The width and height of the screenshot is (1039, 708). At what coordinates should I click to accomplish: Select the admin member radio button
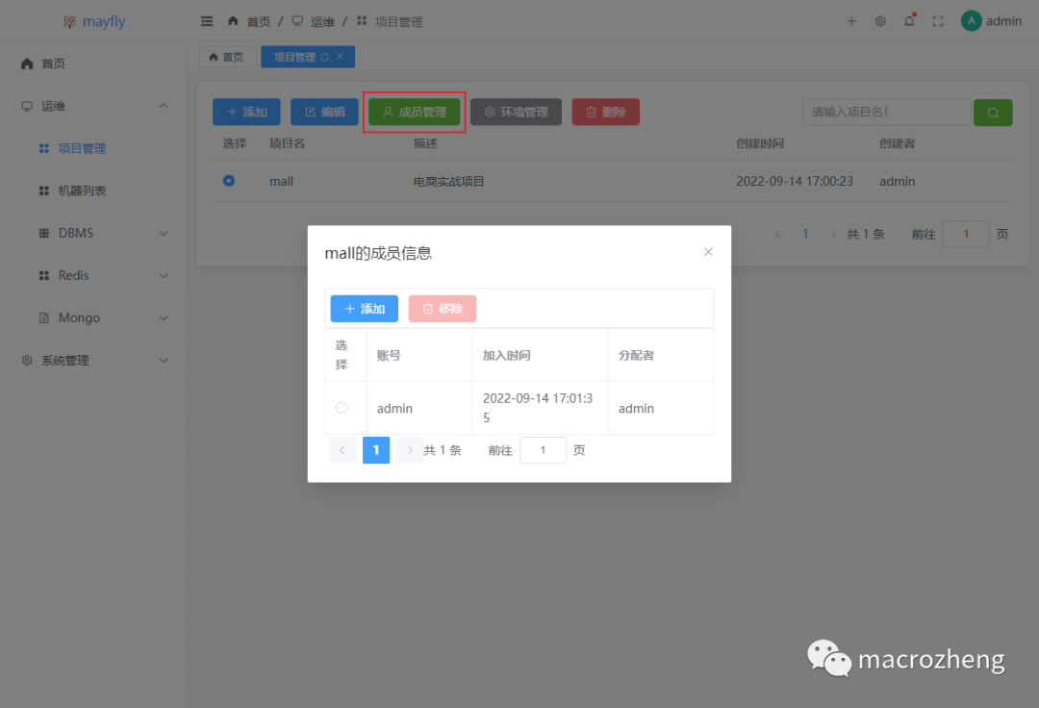pyautogui.click(x=342, y=408)
